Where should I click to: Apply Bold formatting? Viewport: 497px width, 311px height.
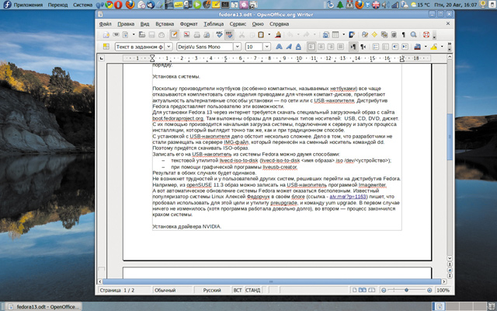(x=279, y=47)
